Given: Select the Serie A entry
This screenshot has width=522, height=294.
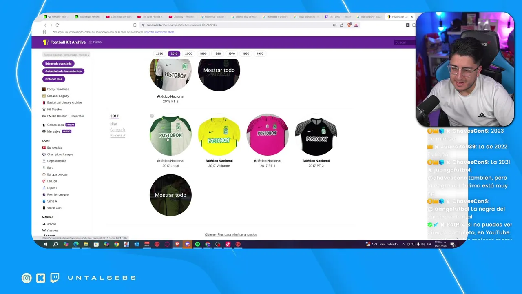Looking at the screenshot, I should (51, 201).
